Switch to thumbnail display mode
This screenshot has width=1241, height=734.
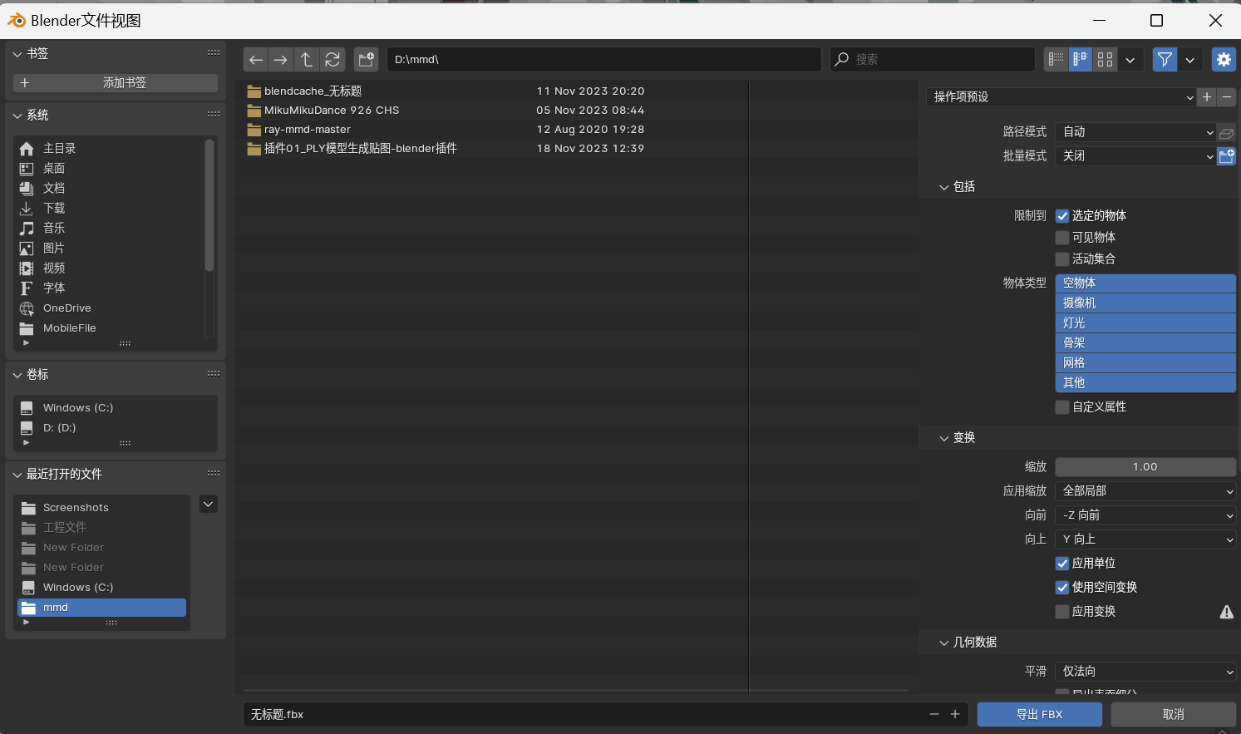(x=1105, y=60)
